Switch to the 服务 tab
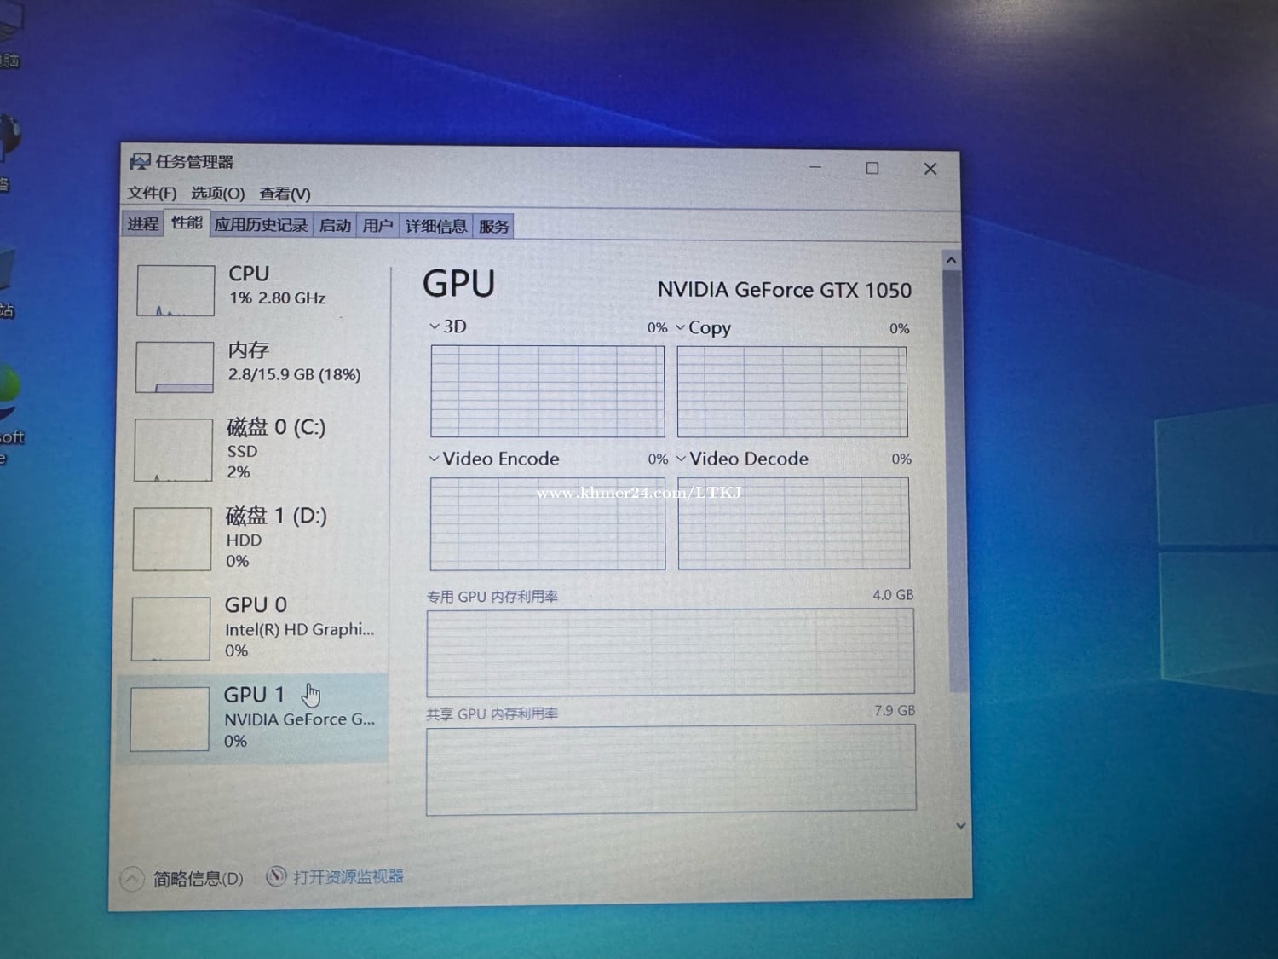Image resolution: width=1278 pixels, height=959 pixels. point(494,227)
